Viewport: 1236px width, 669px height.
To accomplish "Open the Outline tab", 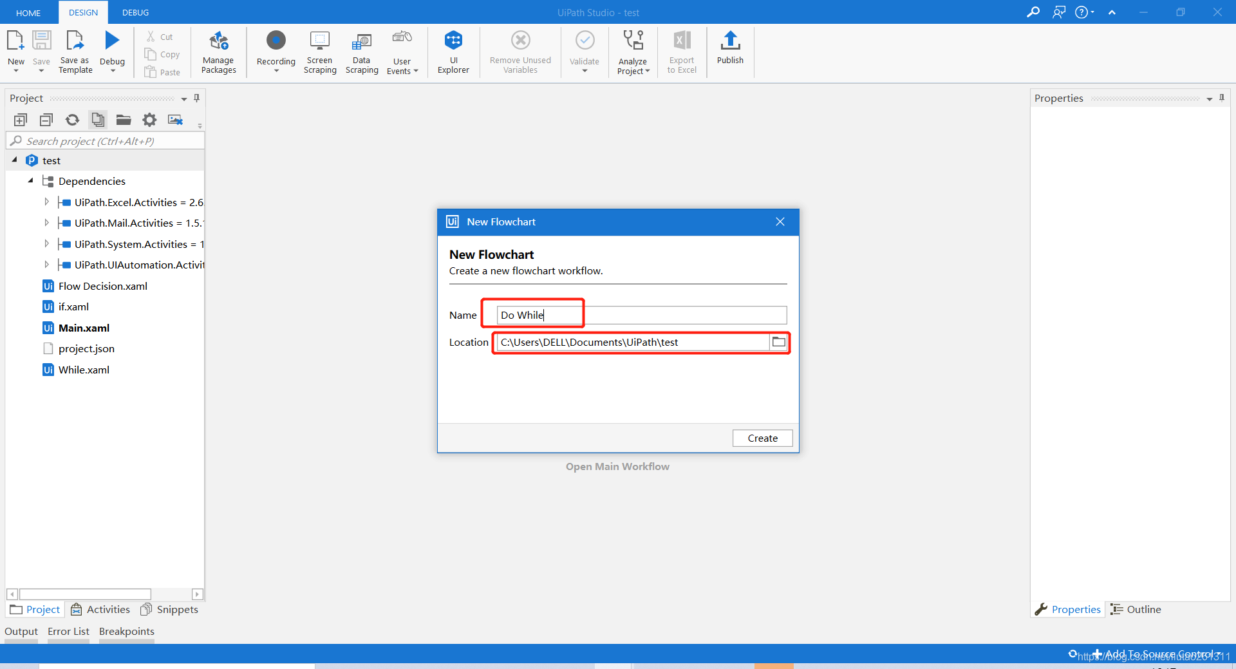I will pos(1136,609).
